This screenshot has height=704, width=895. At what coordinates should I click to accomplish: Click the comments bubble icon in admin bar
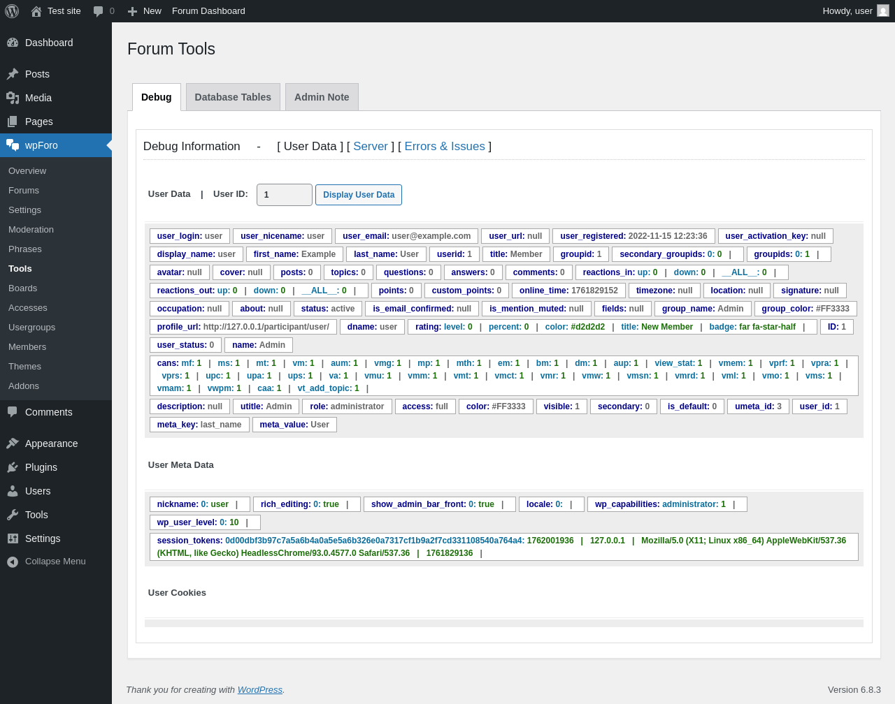click(99, 11)
